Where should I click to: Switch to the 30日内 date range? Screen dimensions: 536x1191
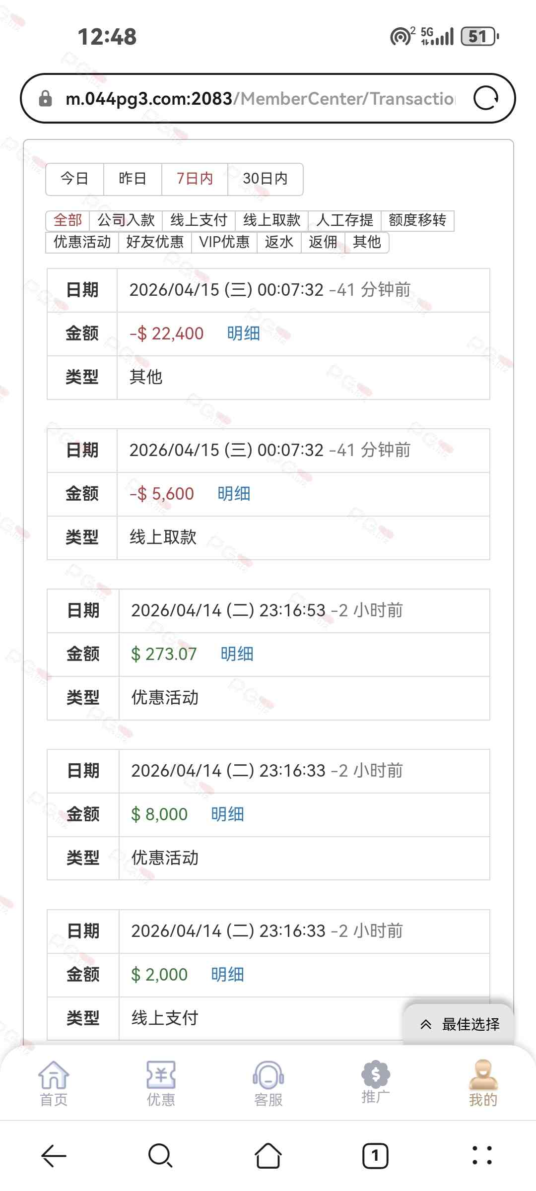click(265, 179)
